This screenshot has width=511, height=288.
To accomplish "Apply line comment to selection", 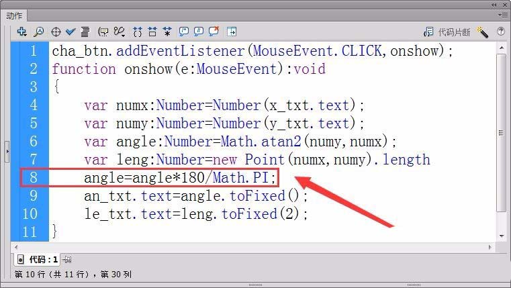I will pos(199,32).
